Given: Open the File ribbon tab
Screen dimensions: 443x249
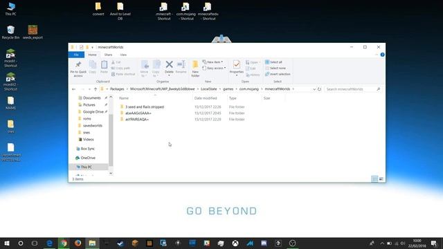Looking at the screenshot, I should click(x=76, y=55).
